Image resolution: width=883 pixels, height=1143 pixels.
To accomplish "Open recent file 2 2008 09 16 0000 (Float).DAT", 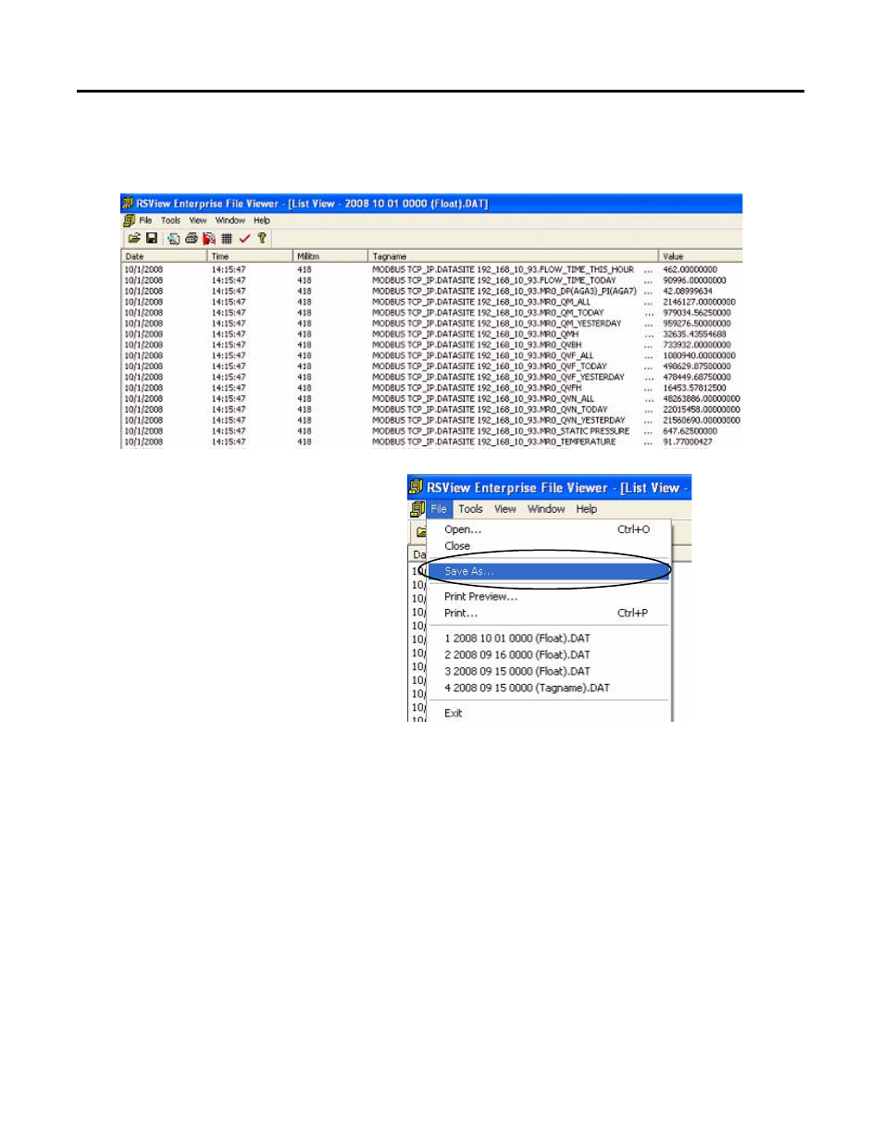I will (548, 655).
